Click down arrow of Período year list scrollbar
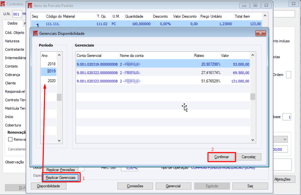Screen dimensions: 301x195 pyautogui.click(x=59, y=141)
